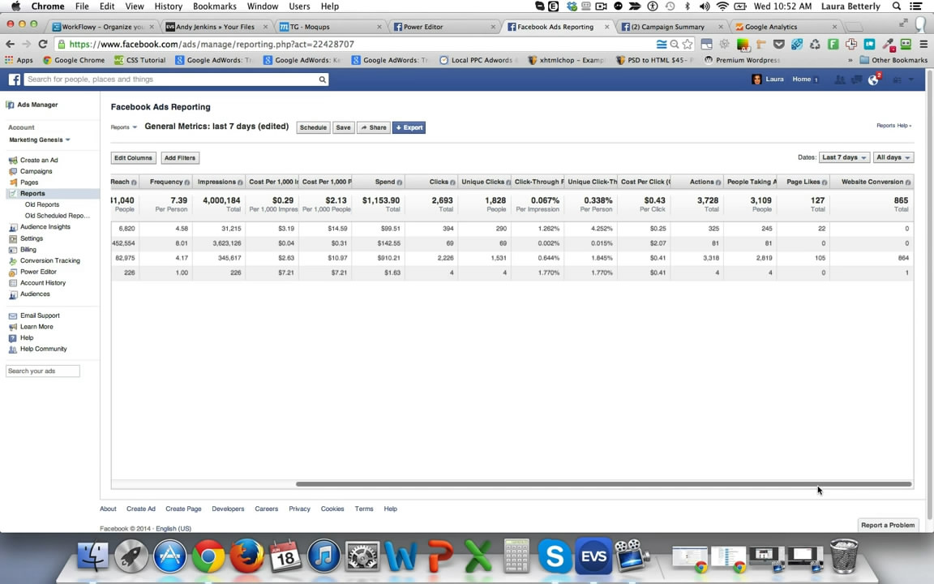This screenshot has height=584, width=934.
Task: Reload the page with Chrome refresh icon
Action: point(42,44)
